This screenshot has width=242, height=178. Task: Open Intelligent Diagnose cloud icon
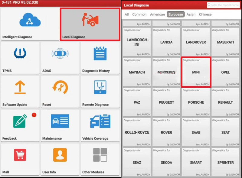(30, 20)
